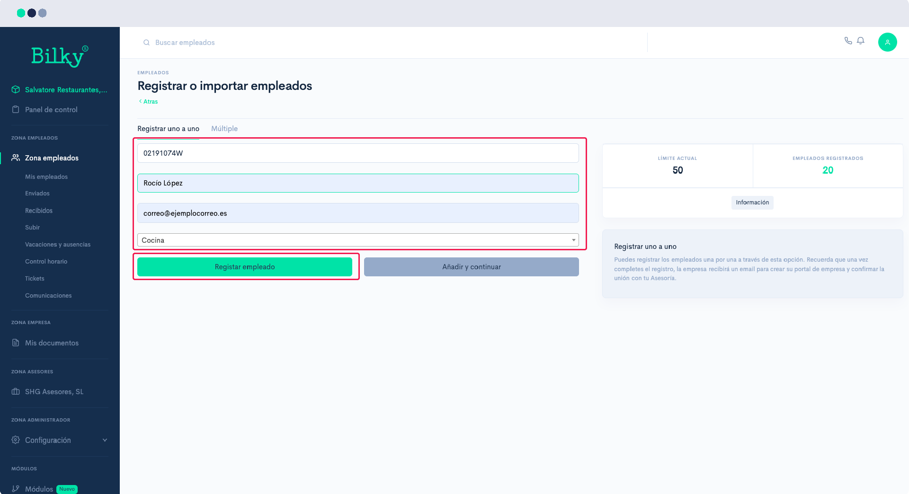Click the search magnifier in Buscar empleados

point(146,42)
